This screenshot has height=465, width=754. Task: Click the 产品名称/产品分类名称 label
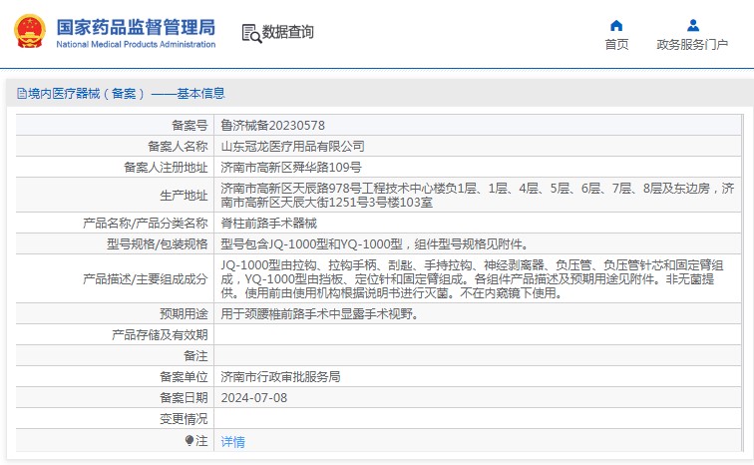point(146,224)
